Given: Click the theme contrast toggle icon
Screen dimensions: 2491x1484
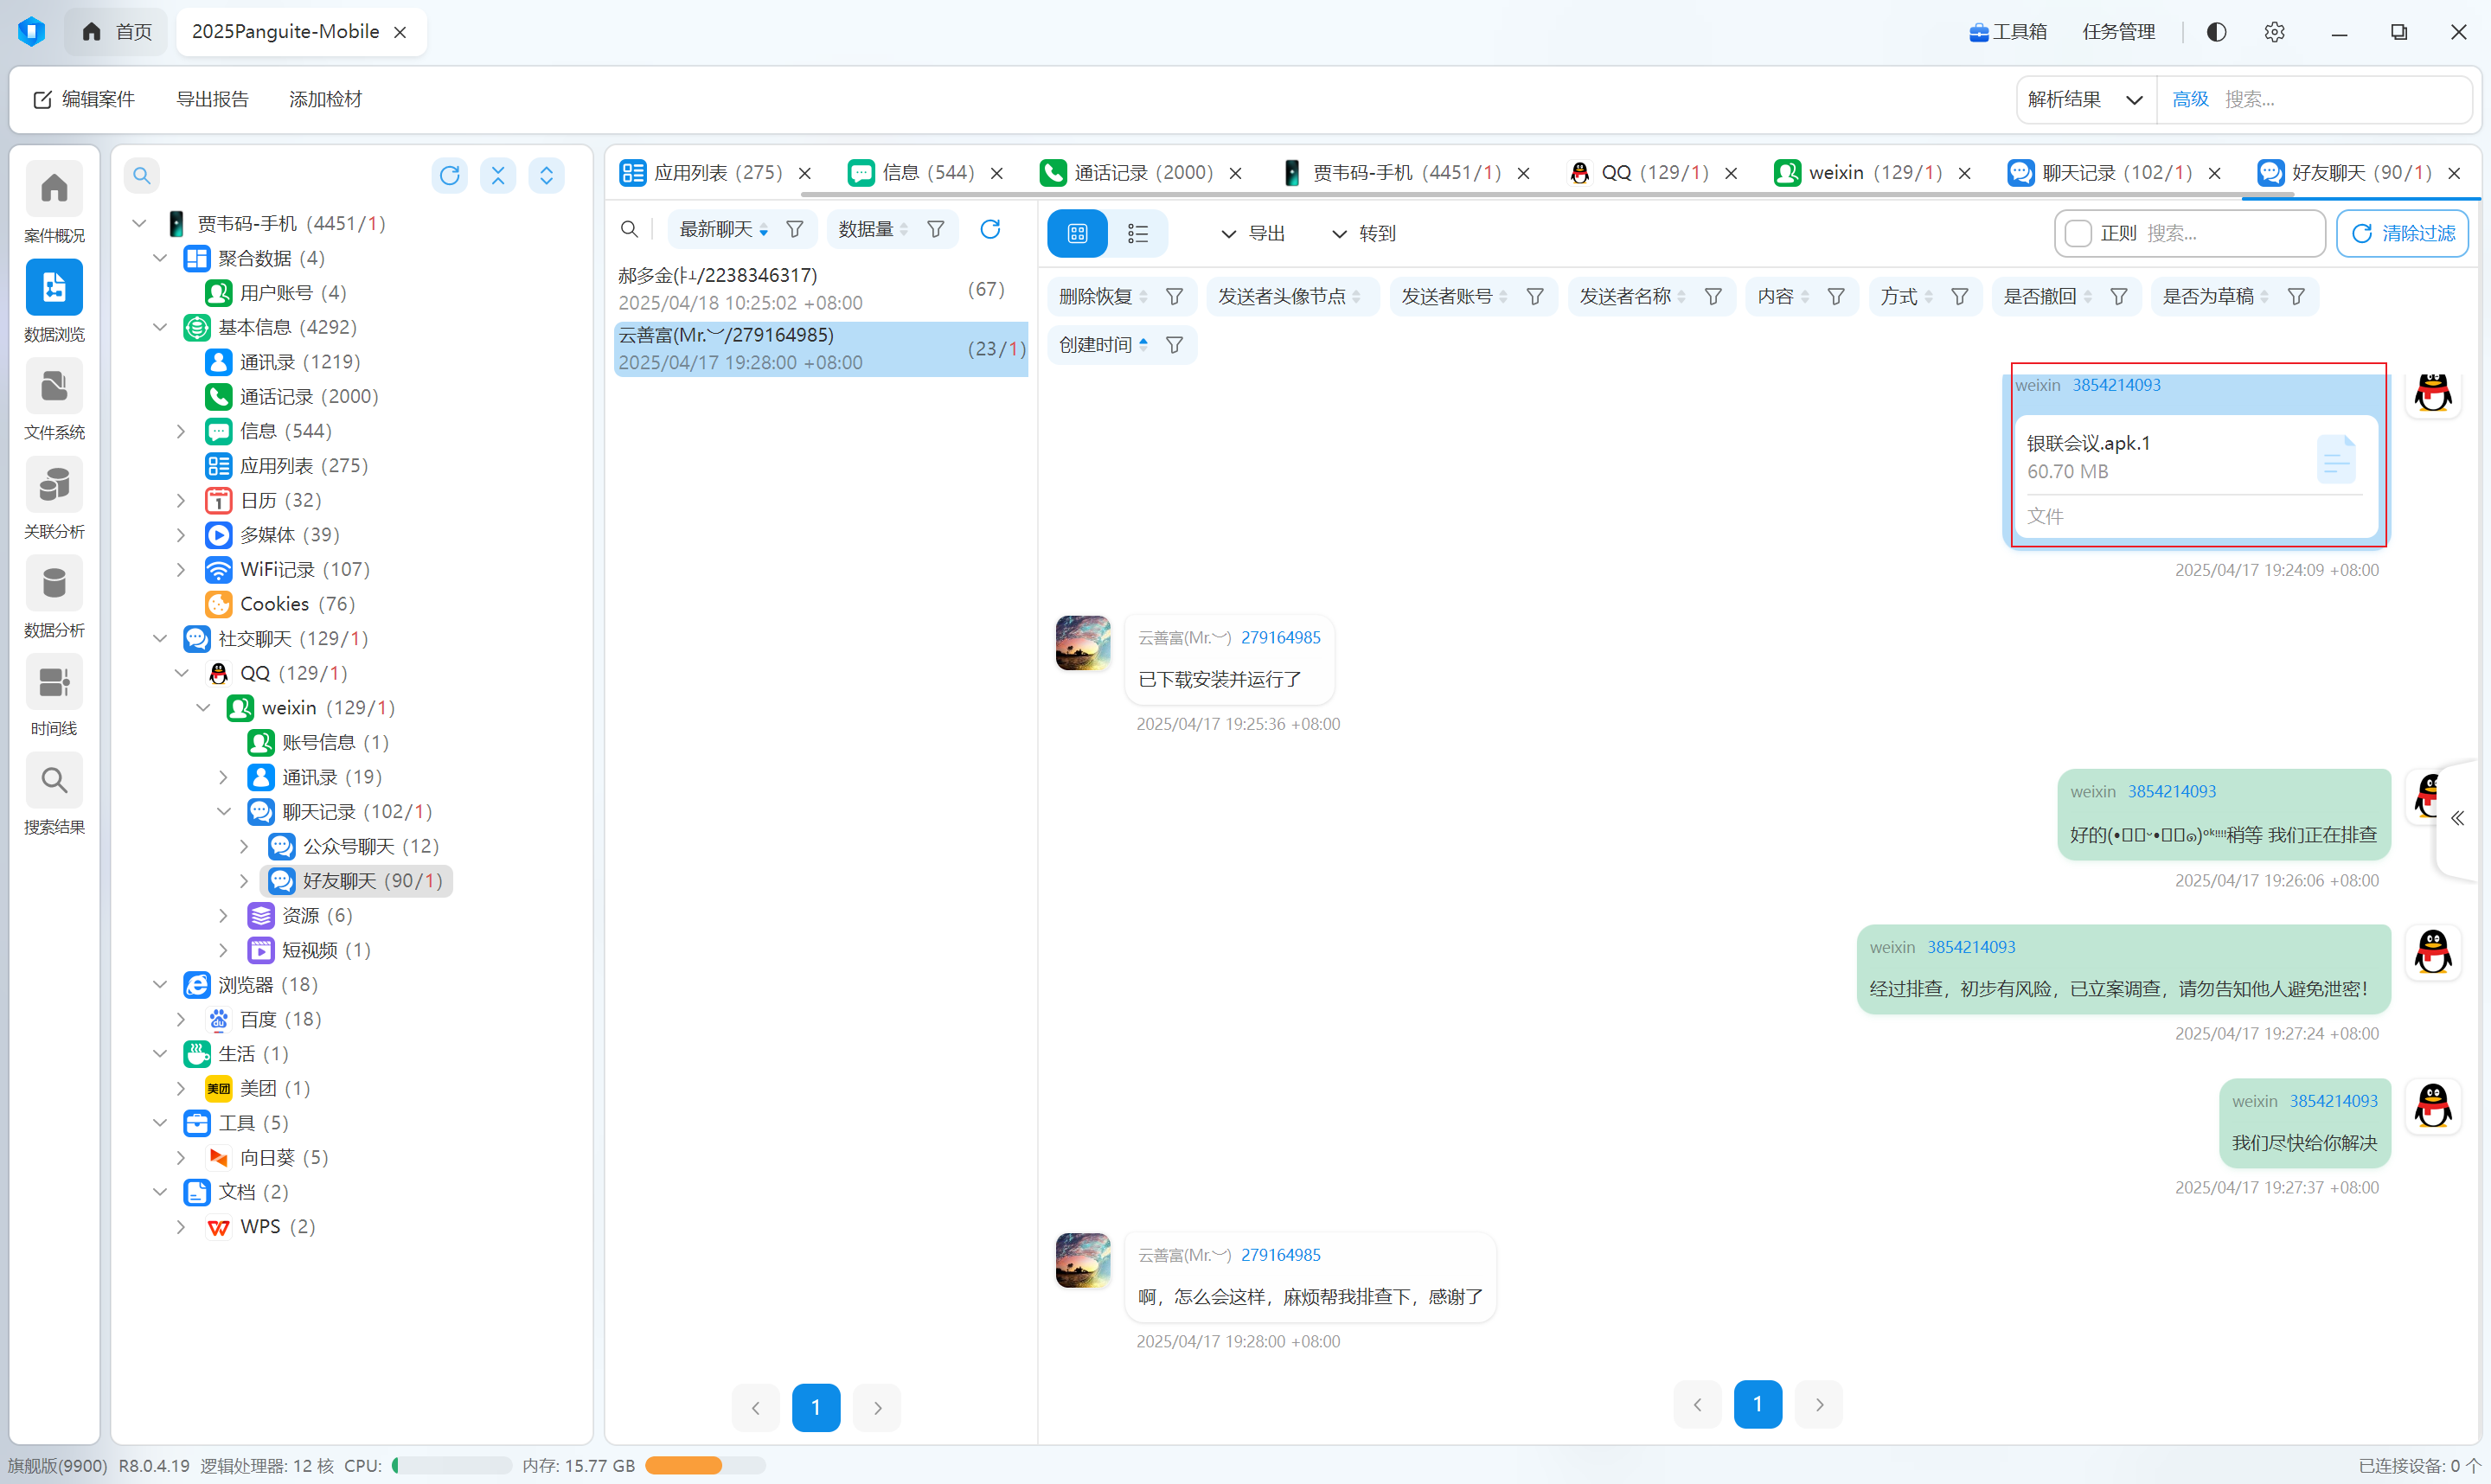Looking at the screenshot, I should pyautogui.click(x=2216, y=32).
